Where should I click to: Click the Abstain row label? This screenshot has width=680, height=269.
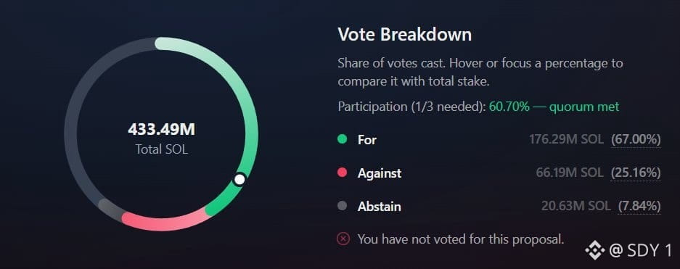[x=379, y=206]
